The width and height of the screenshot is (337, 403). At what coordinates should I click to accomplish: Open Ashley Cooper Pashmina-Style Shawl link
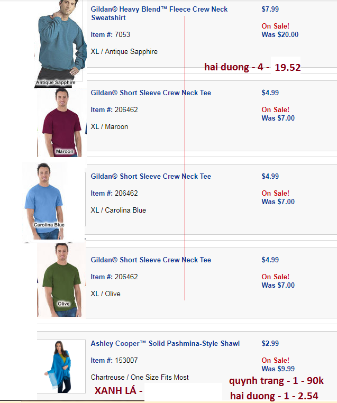point(165,343)
